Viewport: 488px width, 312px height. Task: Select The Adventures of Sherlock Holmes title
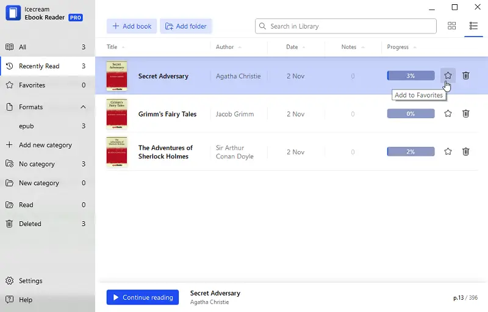coord(165,152)
